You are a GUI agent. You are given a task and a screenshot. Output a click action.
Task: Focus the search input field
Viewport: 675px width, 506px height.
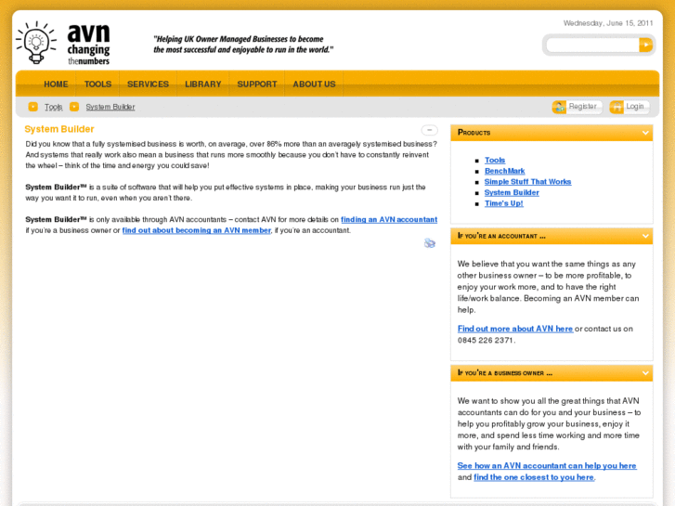(592, 45)
